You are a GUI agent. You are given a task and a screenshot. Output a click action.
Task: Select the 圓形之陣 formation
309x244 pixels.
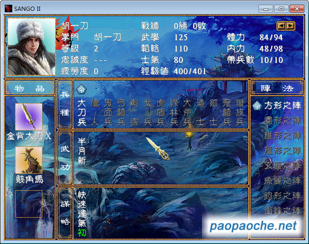pos(283,121)
